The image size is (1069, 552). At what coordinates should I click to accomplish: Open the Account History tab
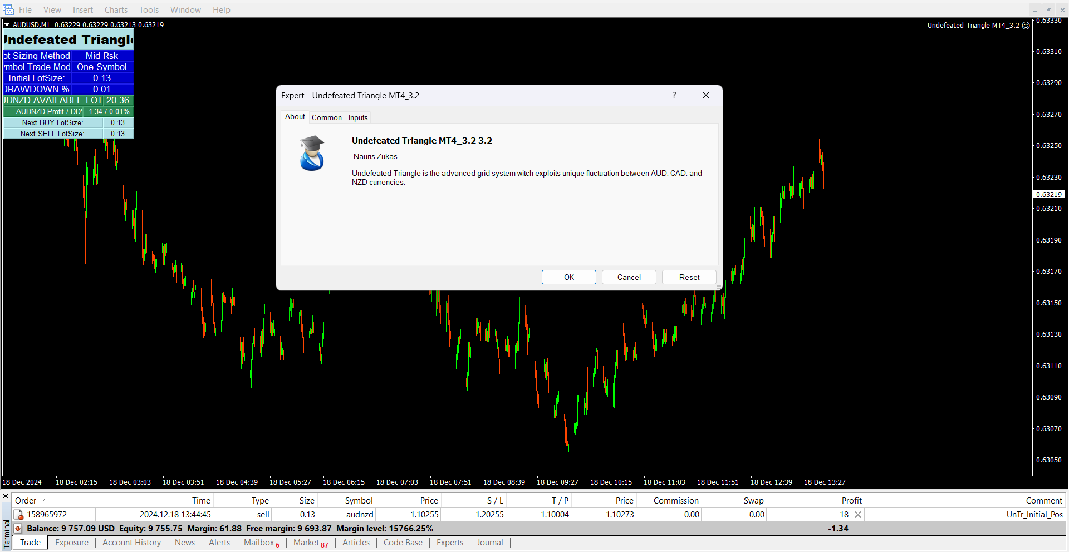tap(131, 543)
